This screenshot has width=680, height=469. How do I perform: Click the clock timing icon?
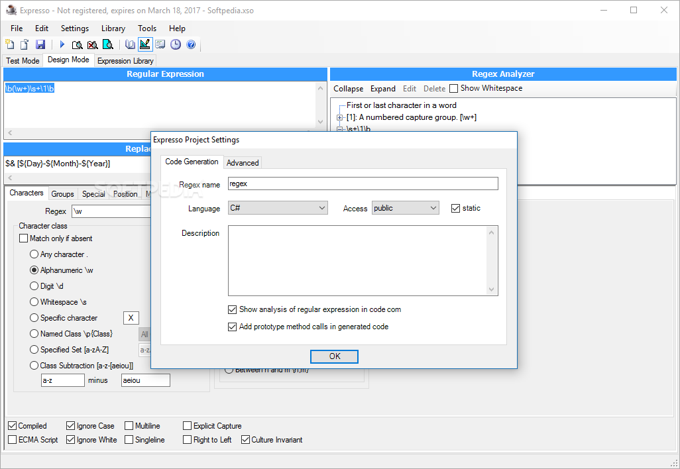[176, 44]
